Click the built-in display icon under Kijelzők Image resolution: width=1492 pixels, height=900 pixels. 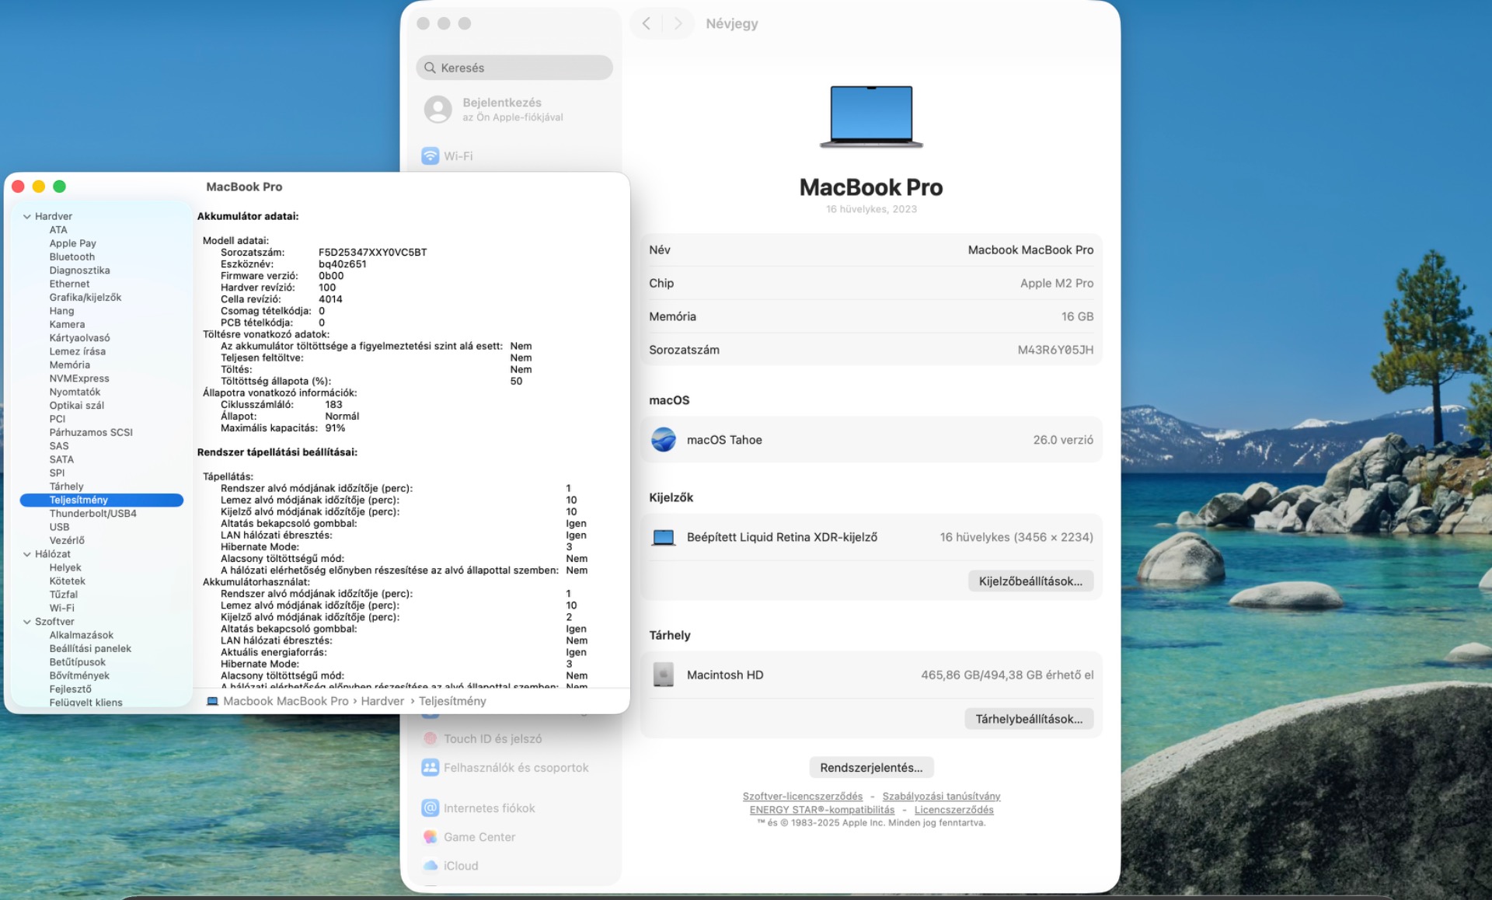tap(664, 537)
